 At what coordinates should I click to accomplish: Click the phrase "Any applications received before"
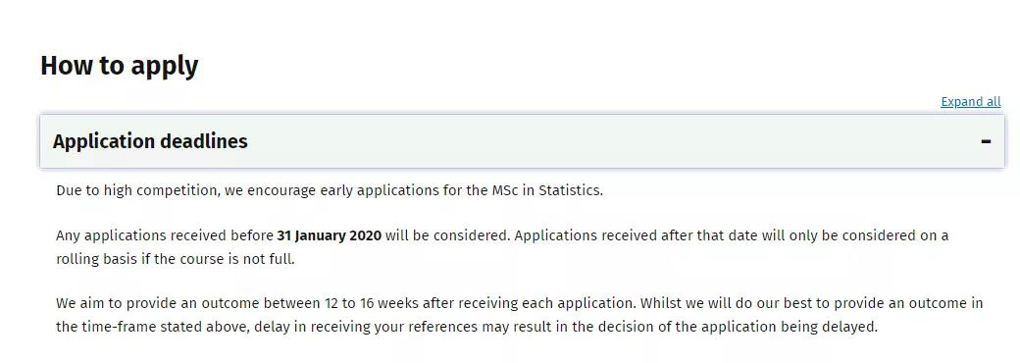165,235
